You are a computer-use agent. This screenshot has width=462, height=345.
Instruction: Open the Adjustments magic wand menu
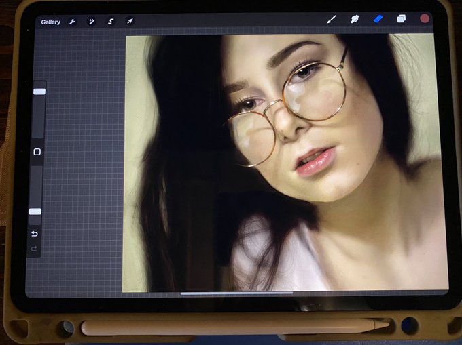[92, 22]
